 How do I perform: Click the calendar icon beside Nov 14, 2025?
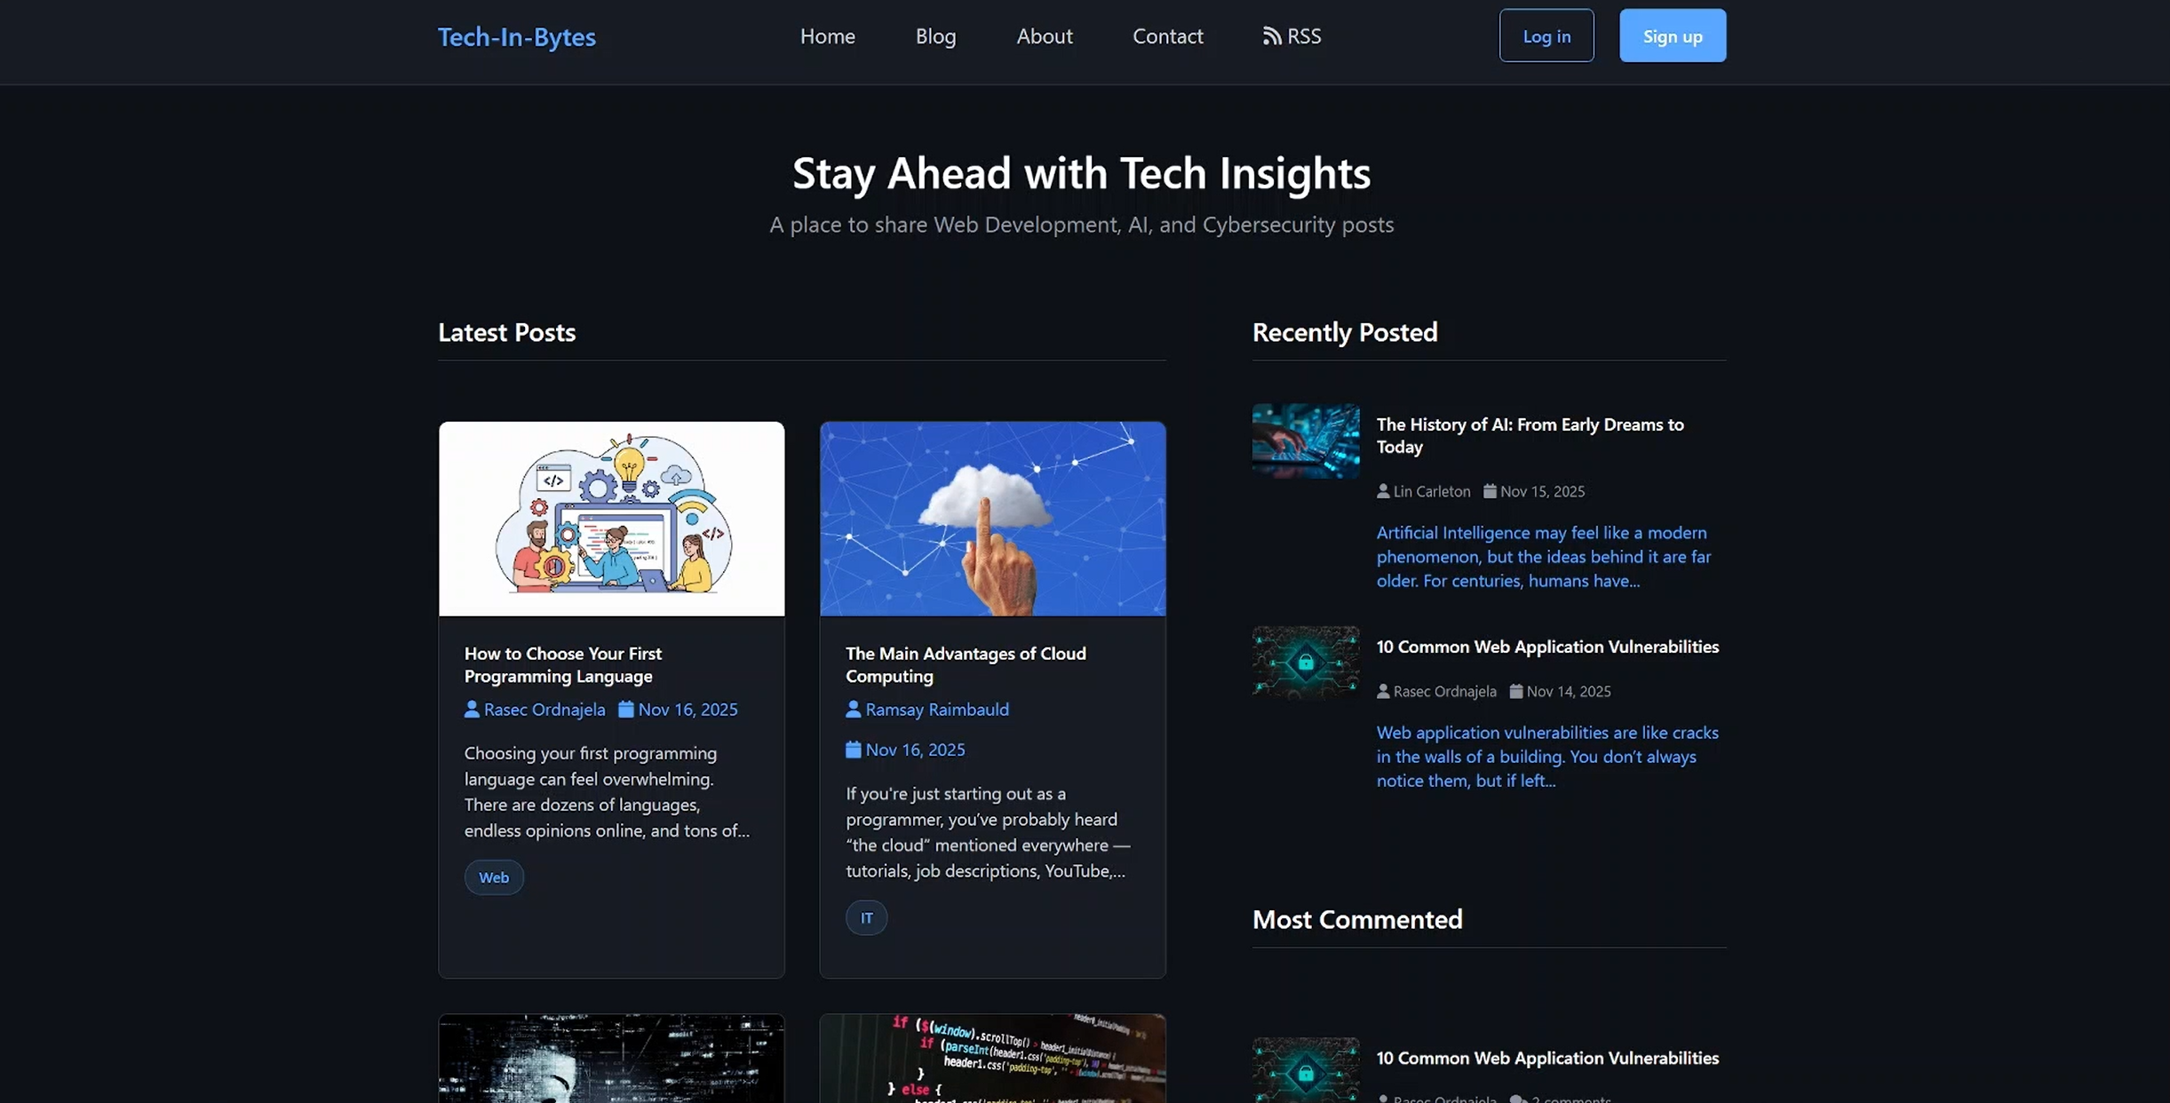1516,691
